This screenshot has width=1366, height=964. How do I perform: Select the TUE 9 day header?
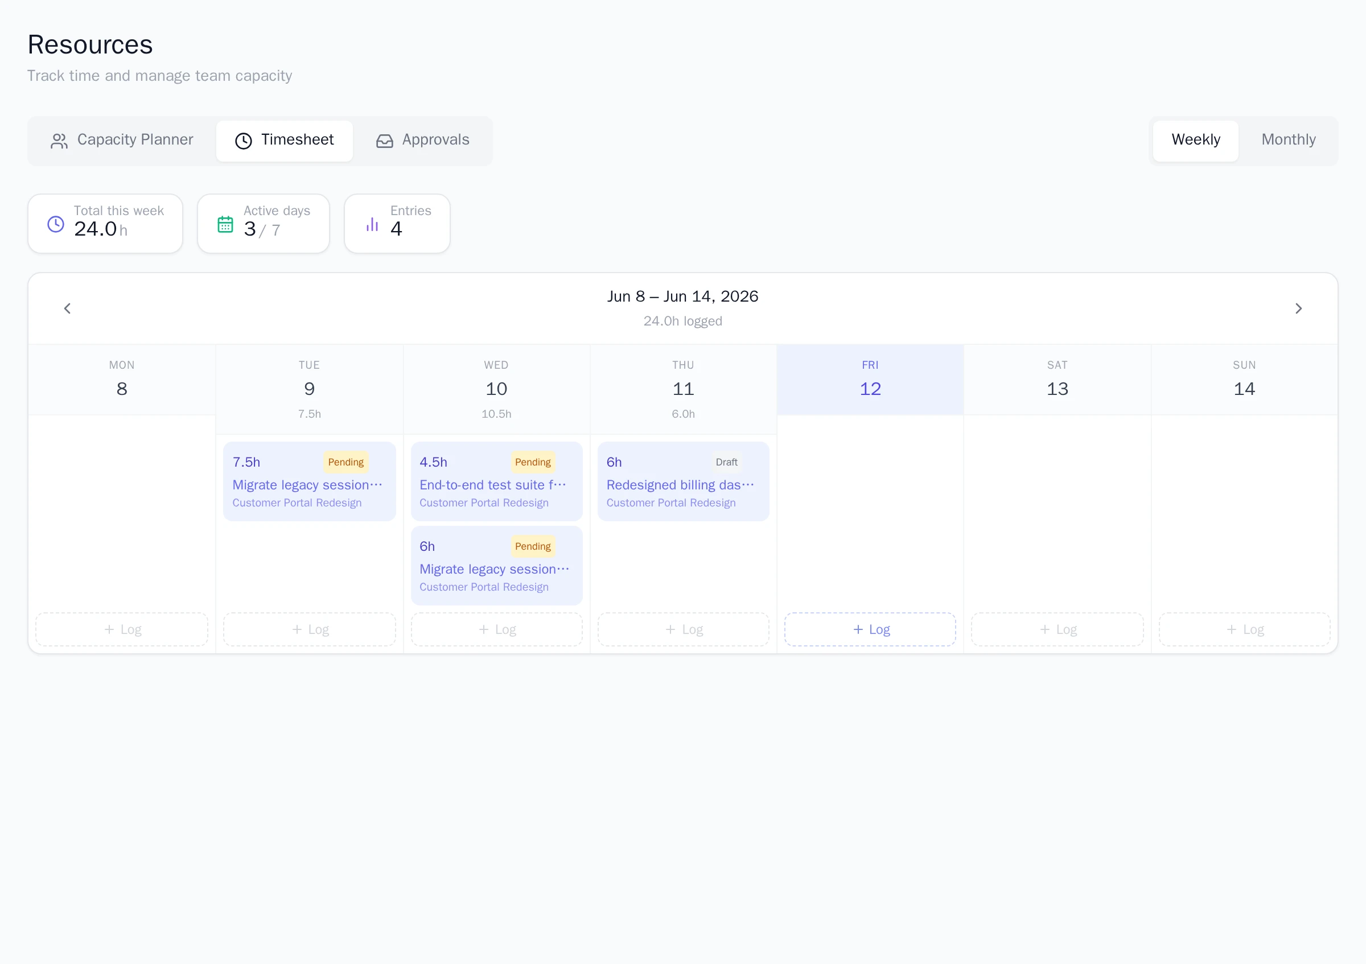pyautogui.click(x=310, y=389)
